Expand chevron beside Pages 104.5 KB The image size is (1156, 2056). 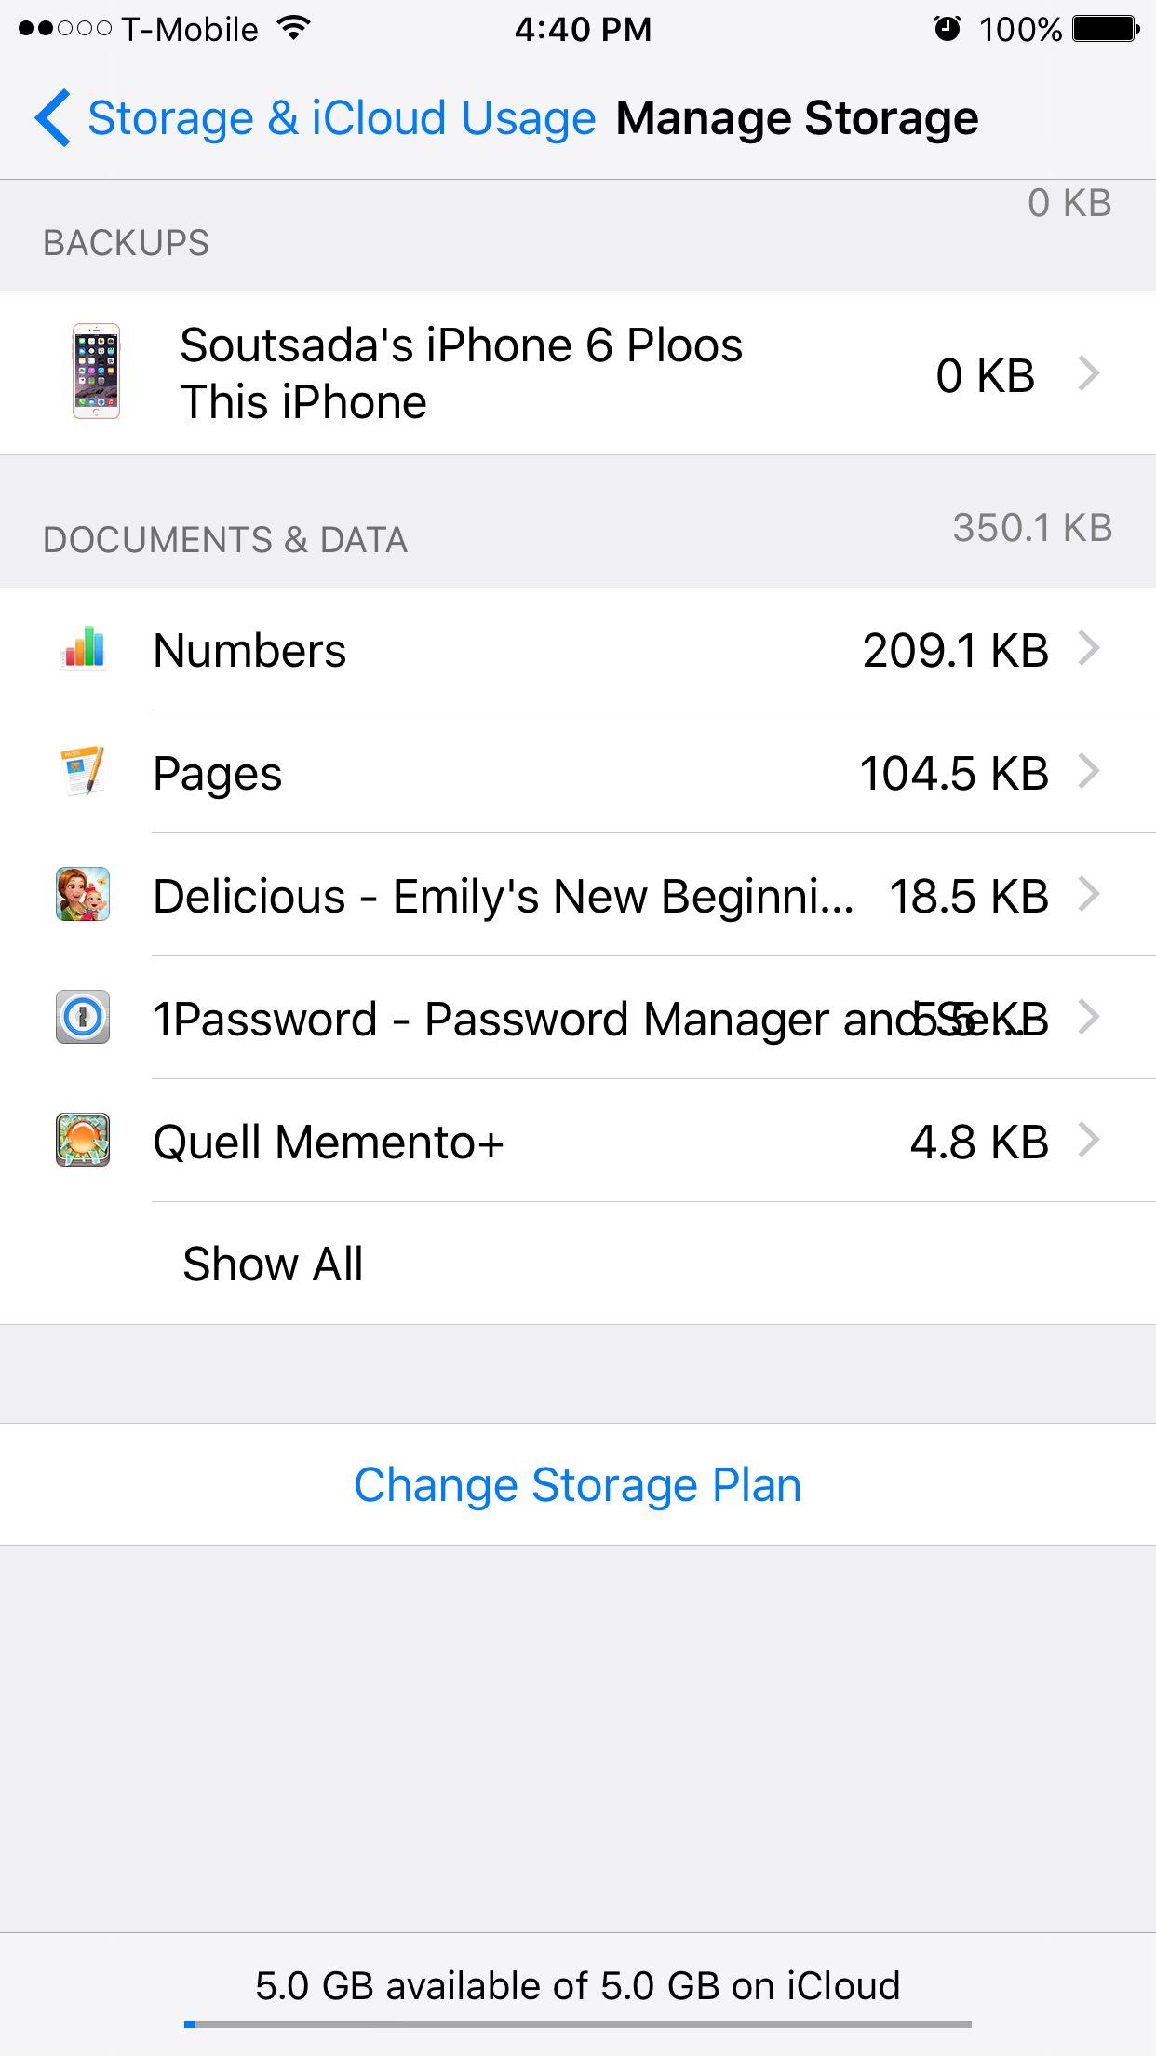tap(1088, 772)
